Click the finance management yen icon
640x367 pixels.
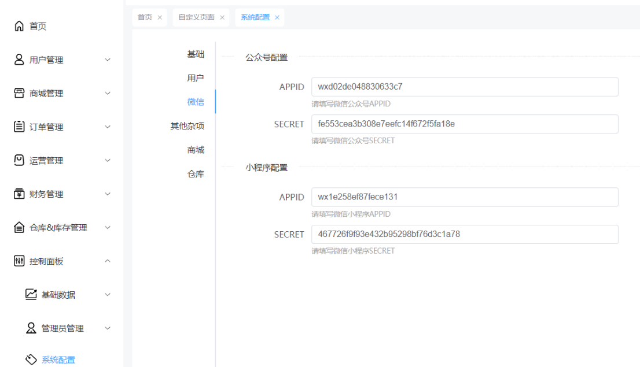click(19, 194)
